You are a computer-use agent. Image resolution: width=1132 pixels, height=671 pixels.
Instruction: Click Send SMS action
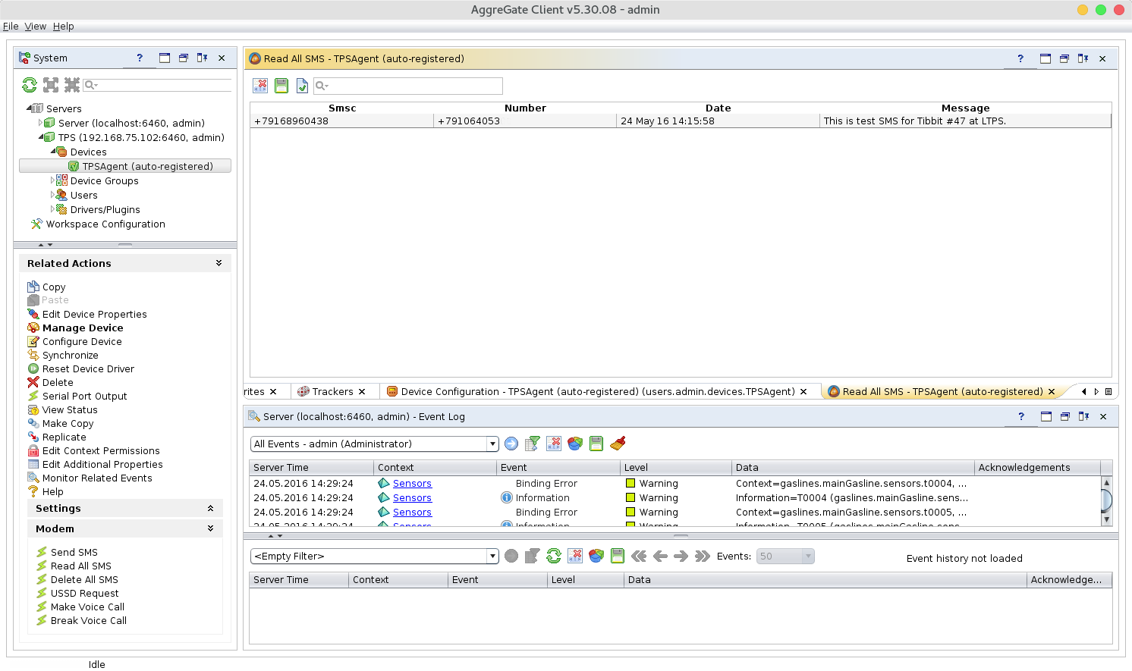[x=74, y=552]
